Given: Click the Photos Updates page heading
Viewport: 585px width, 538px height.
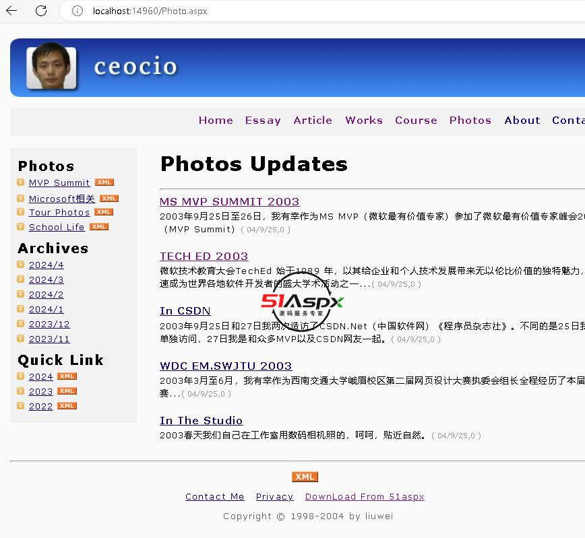Looking at the screenshot, I should (254, 164).
